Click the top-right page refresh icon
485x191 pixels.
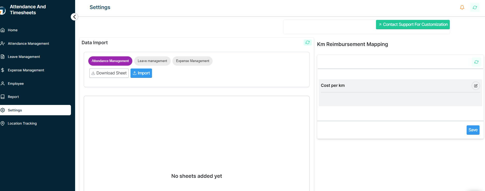pos(475,7)
